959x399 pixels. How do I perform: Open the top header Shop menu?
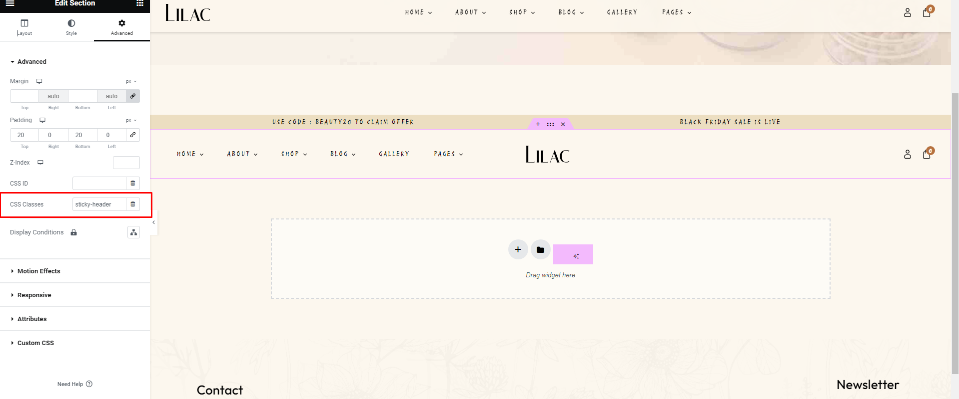(522, 12)
